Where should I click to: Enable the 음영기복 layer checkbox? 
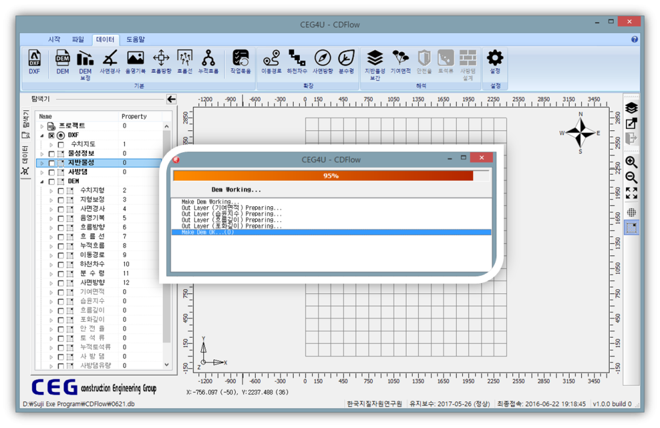pos(61,219)
